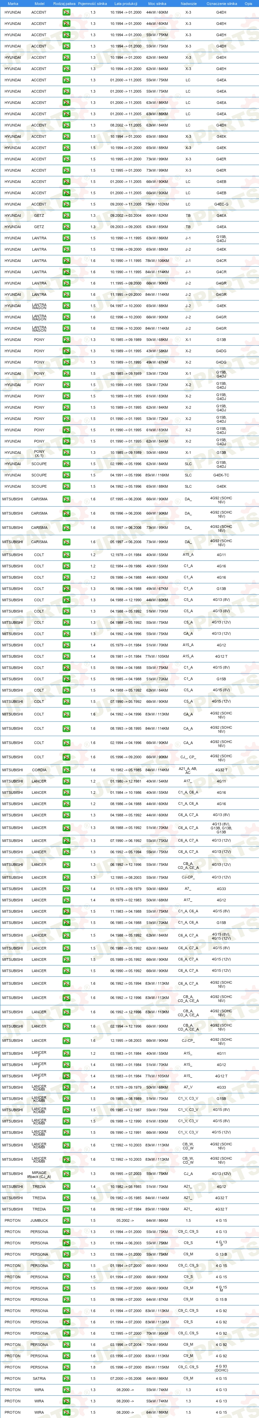The height and width of the screenshot is (1418, 259).
Task: Click the SATRIA model cell
Action: coord(39,1379)
